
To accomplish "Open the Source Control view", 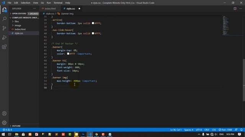I will (x=4, y=28).
